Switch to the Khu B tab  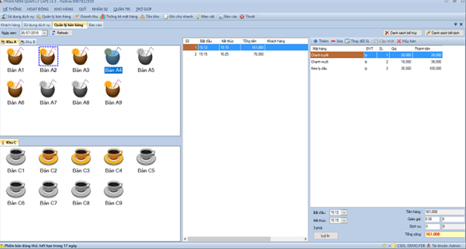[x=29, y=42]
